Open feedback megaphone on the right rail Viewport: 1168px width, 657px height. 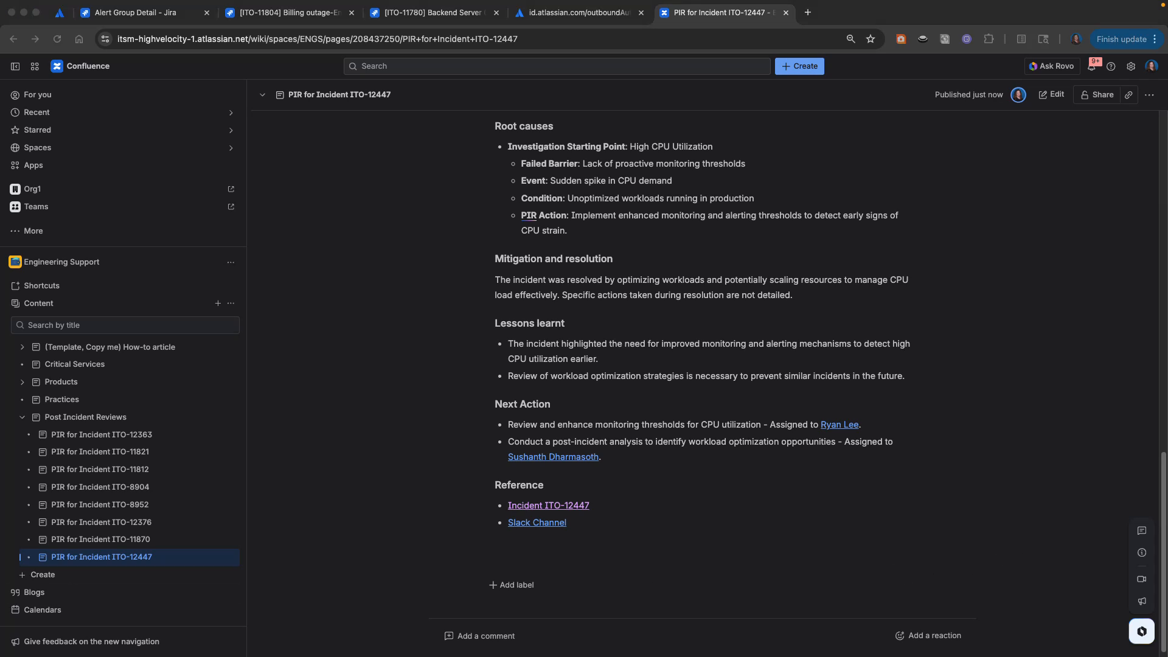1142,601
